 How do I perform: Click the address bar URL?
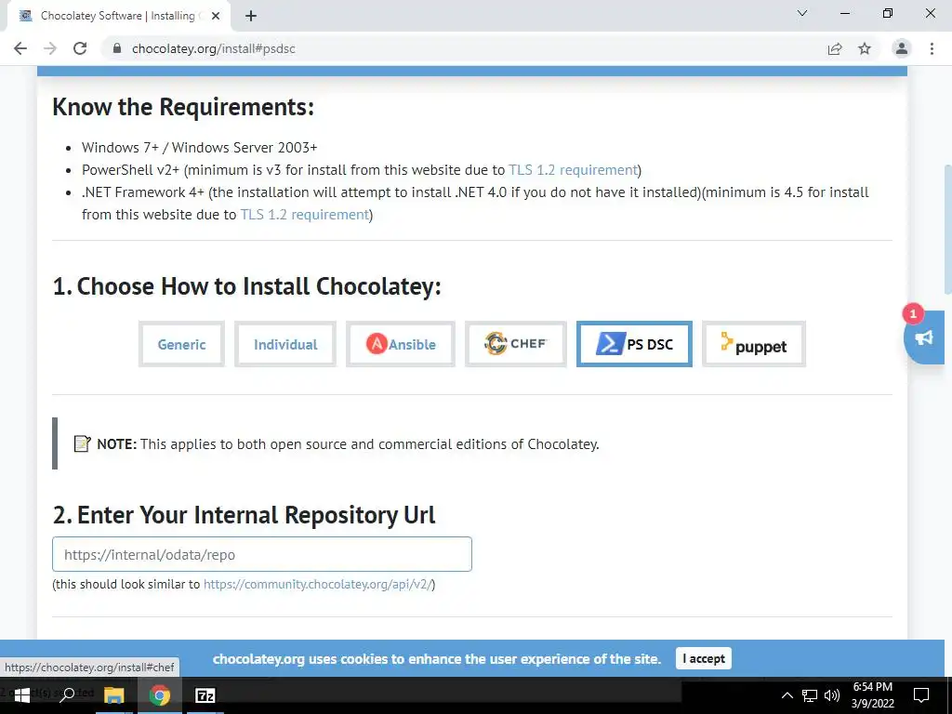[213, 48]
